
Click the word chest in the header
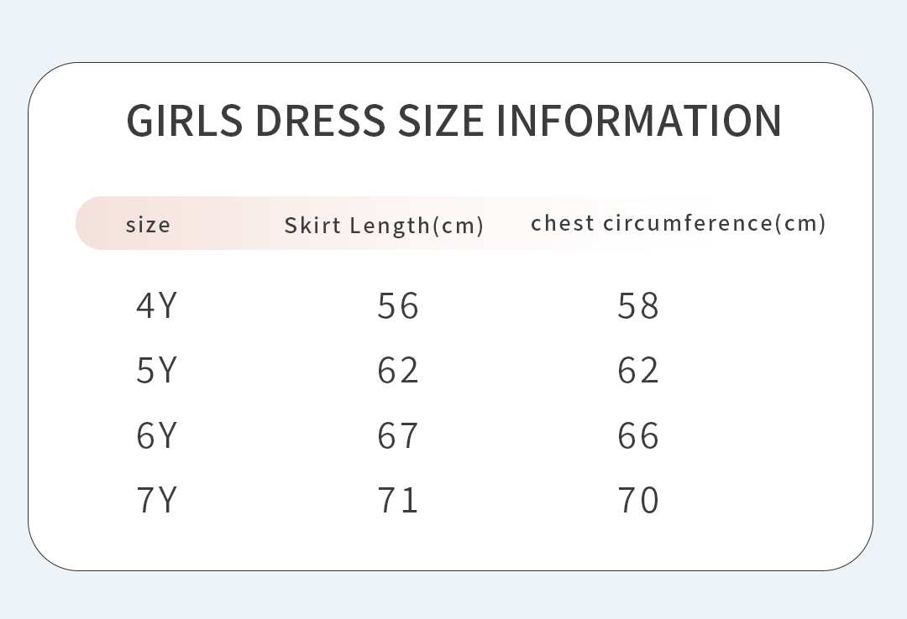(563, 223)
